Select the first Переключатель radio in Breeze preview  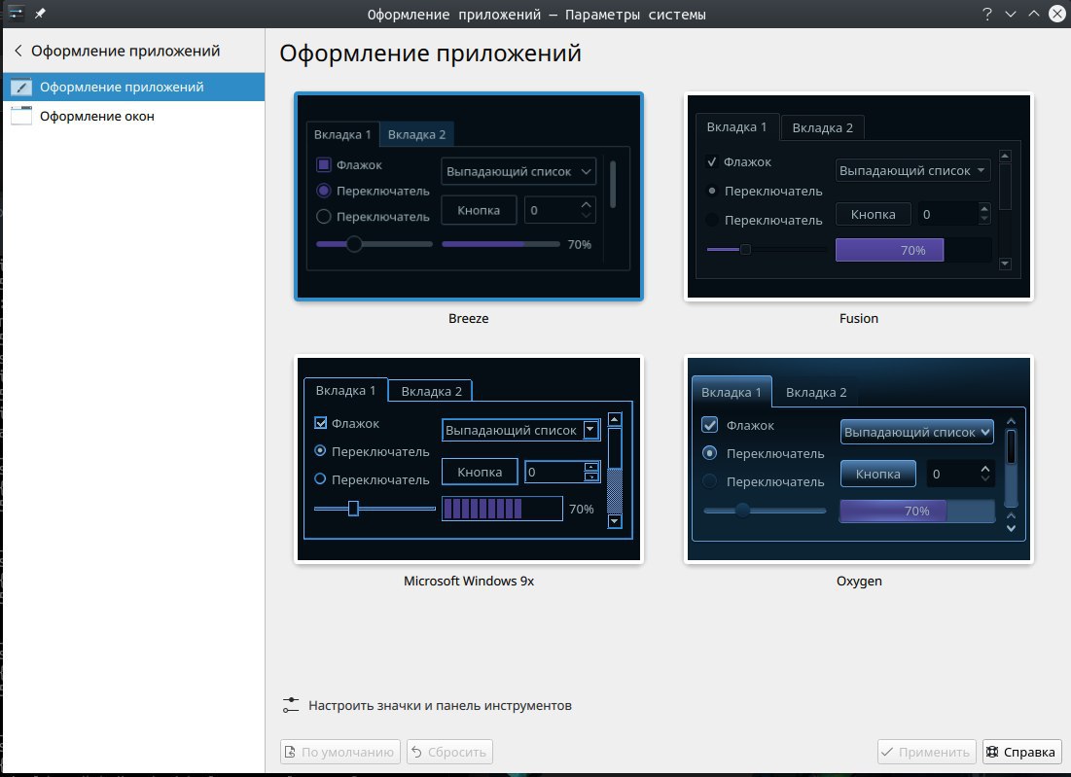(x=324, y=191)
